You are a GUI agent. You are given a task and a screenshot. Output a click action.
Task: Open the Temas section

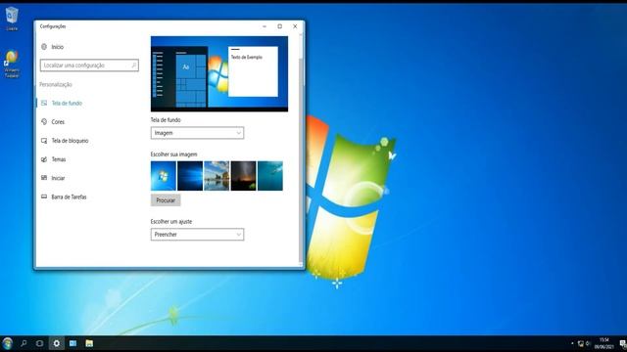coord(59,159)
